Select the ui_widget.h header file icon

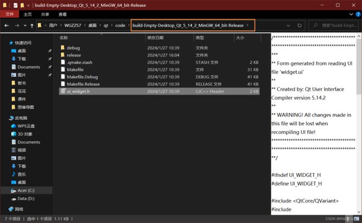(x=63, y=91)
